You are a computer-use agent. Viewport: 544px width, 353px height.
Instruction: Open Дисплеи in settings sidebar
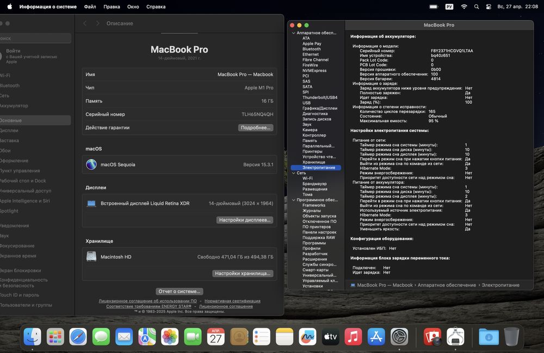9,130
